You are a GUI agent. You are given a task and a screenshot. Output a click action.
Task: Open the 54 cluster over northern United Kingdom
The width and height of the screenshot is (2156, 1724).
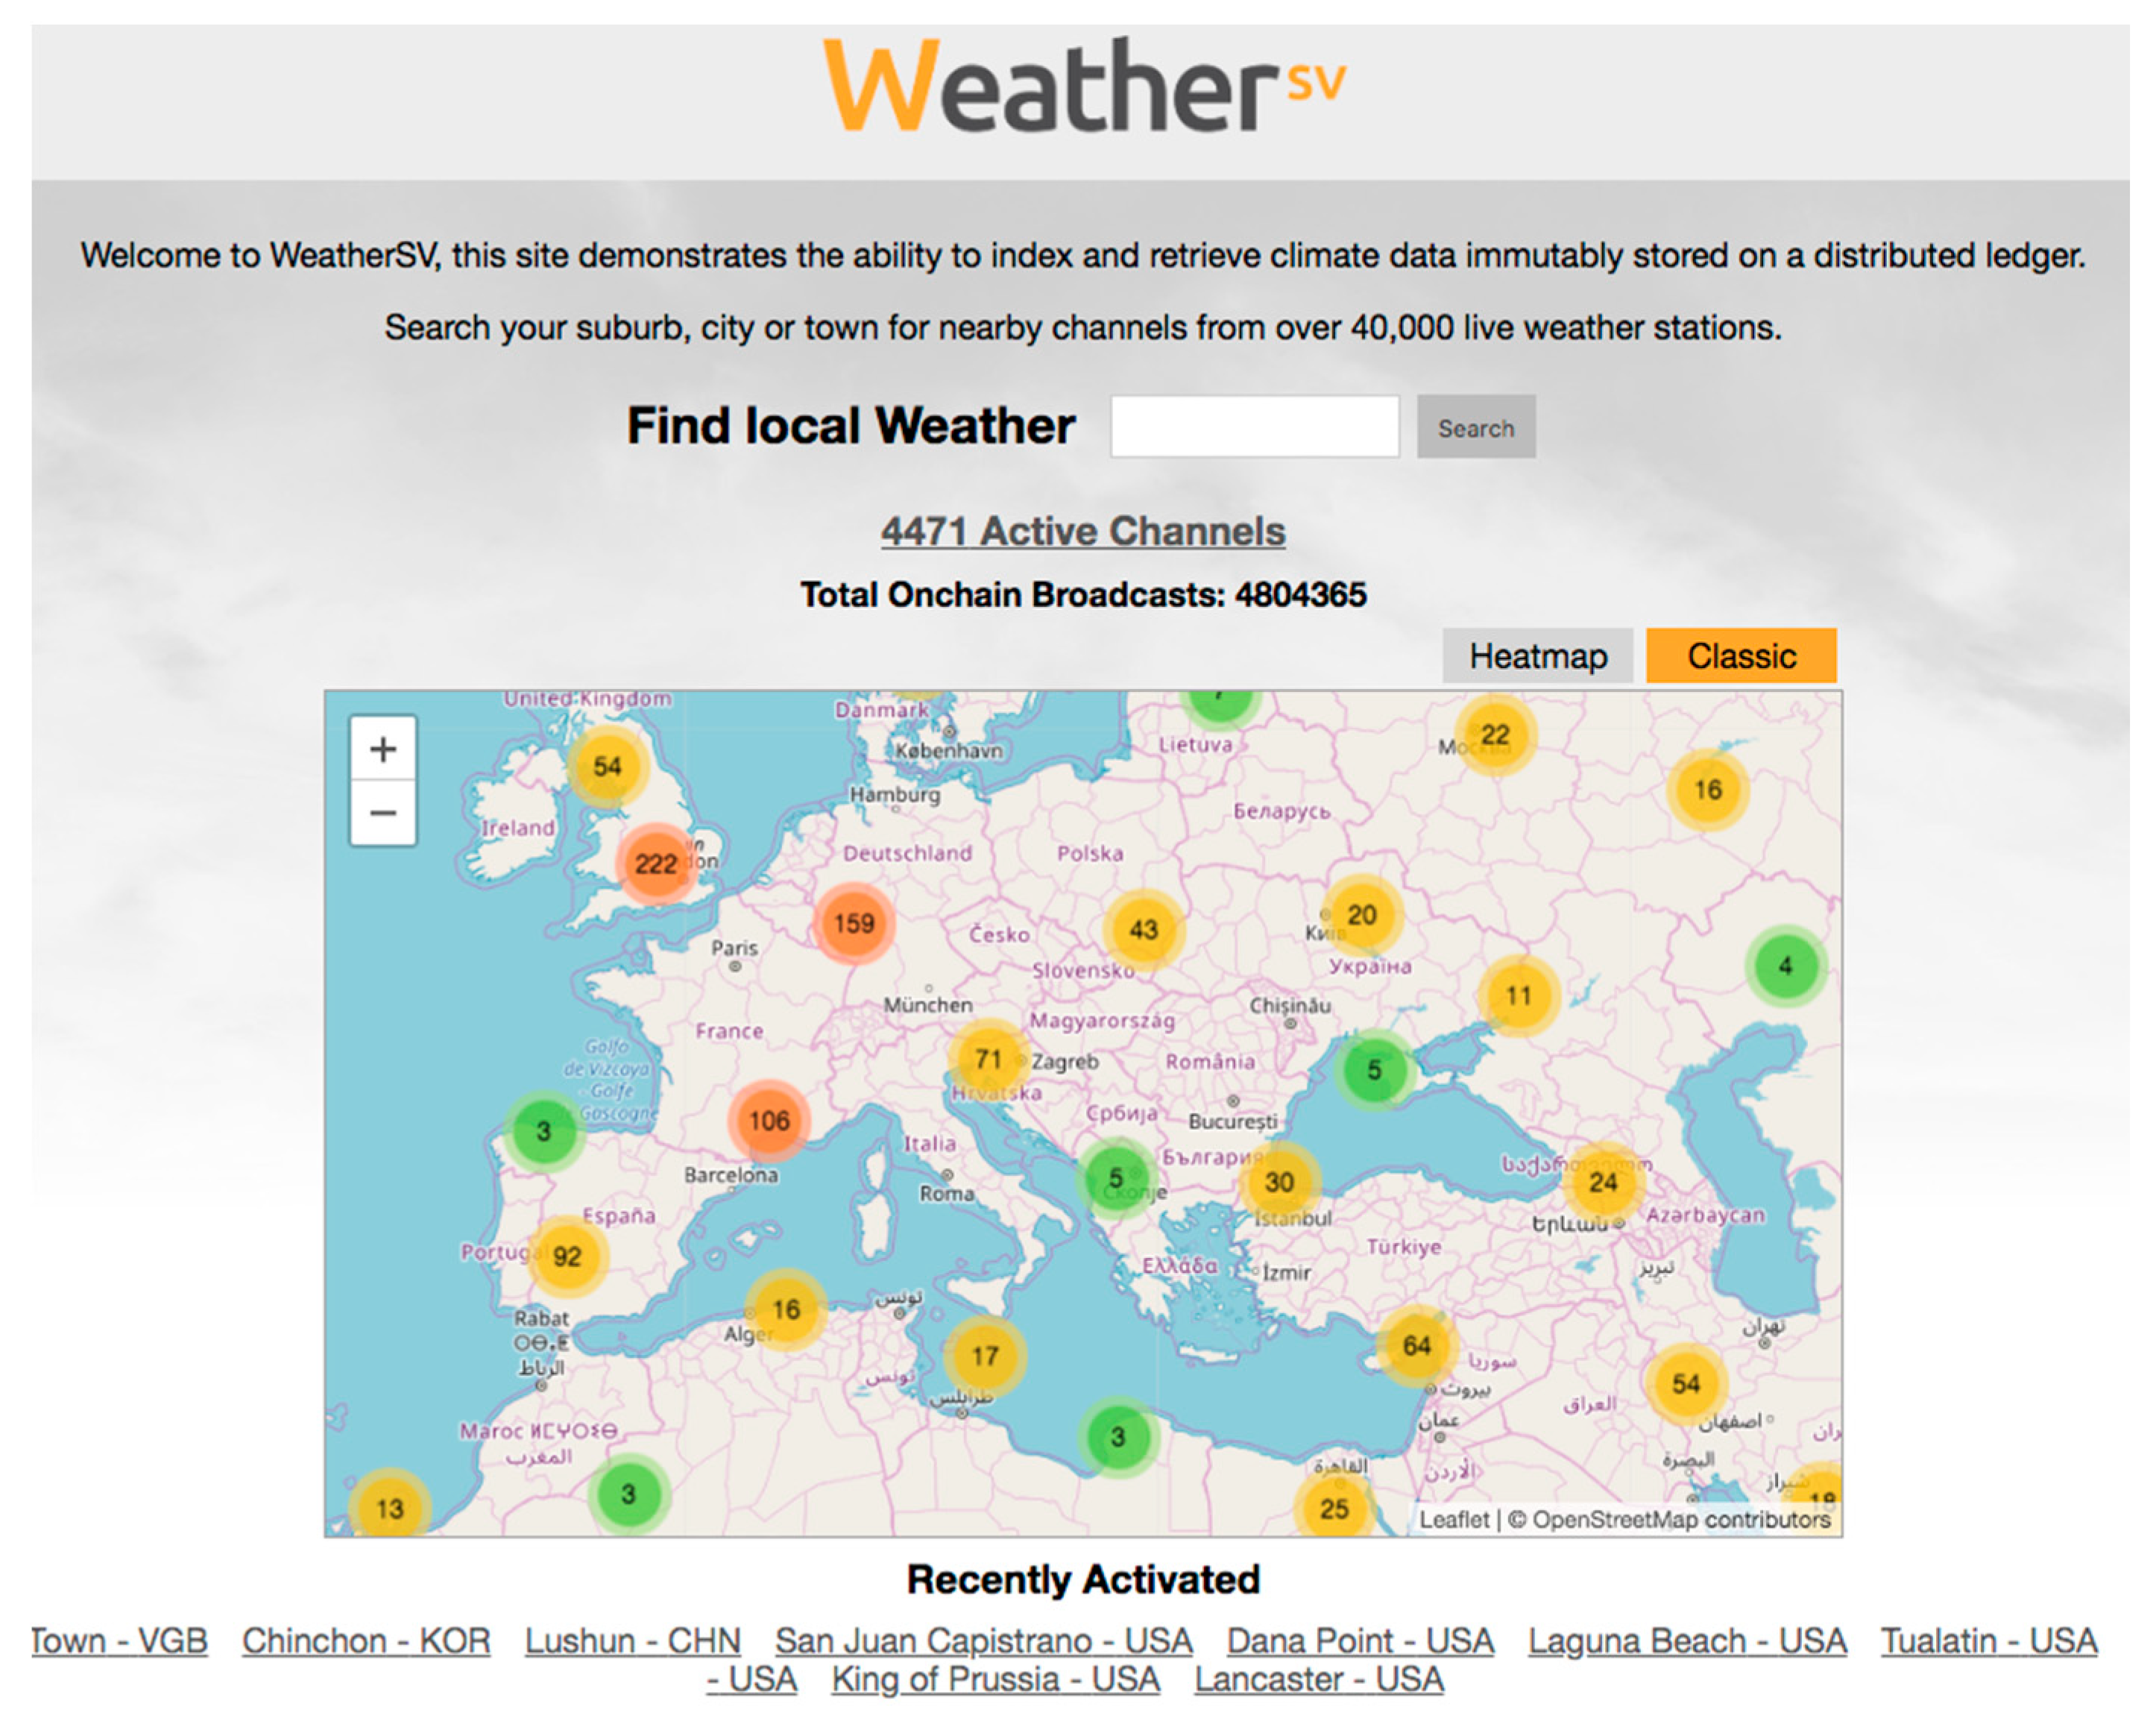pyautogui.click(x=607, y=766)
